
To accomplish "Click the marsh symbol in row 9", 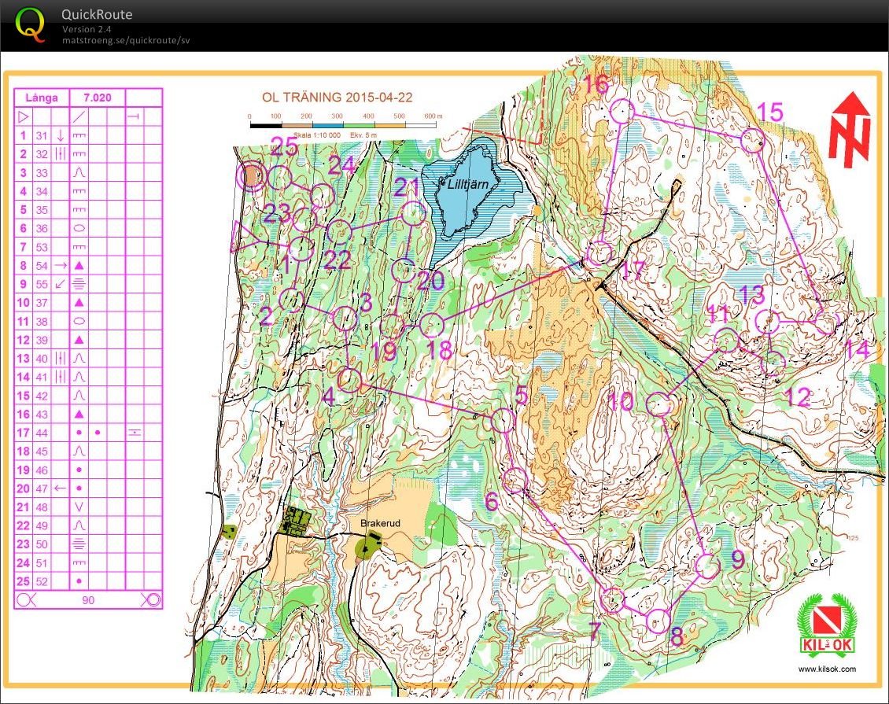I will [79, 284].
